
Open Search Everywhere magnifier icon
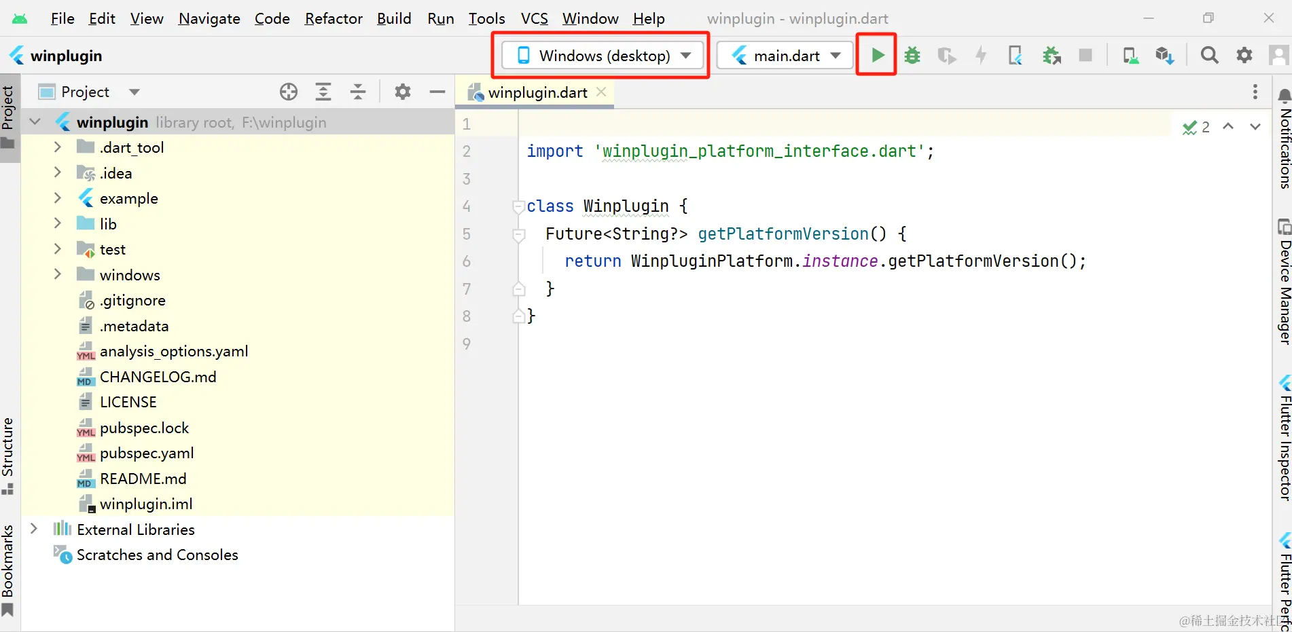(1209, 55)
